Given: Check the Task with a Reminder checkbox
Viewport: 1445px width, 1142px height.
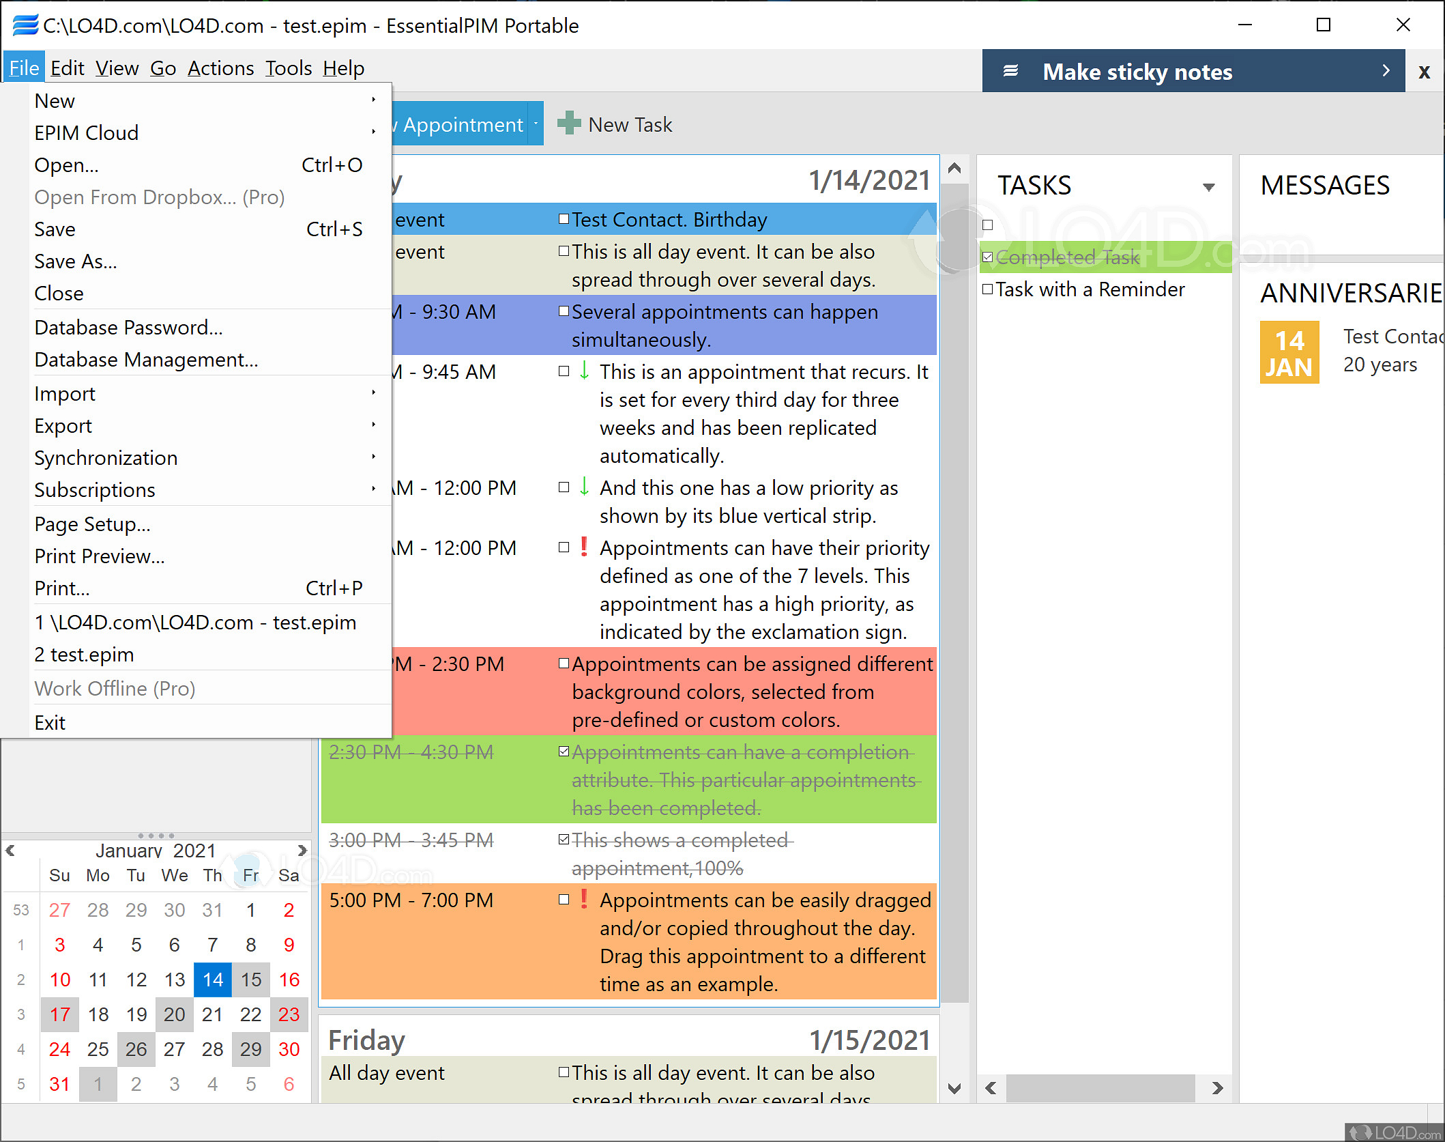Looking at the screenshot, I should pos(988,289).
